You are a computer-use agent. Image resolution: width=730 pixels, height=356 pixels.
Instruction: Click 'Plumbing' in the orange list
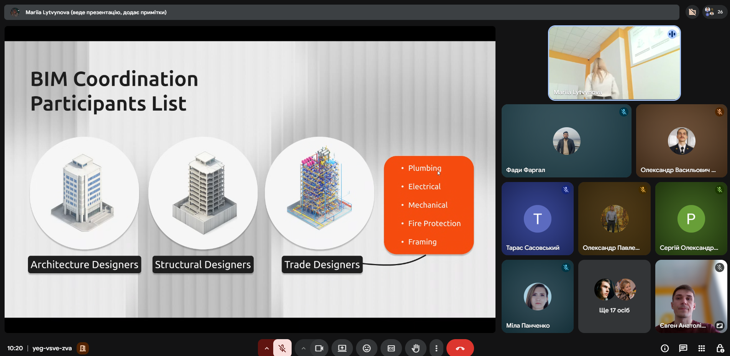point(425,168)
